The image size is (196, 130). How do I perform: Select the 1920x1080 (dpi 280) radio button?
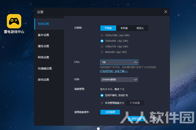[102, 35]
